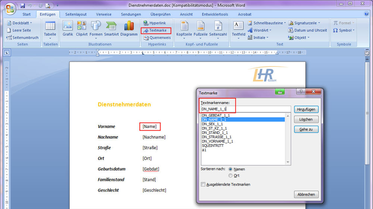The width and height of the screenshot is (373, 209).
Task: Expand the Objekt dropdown
Action: (x=299, y=38)
